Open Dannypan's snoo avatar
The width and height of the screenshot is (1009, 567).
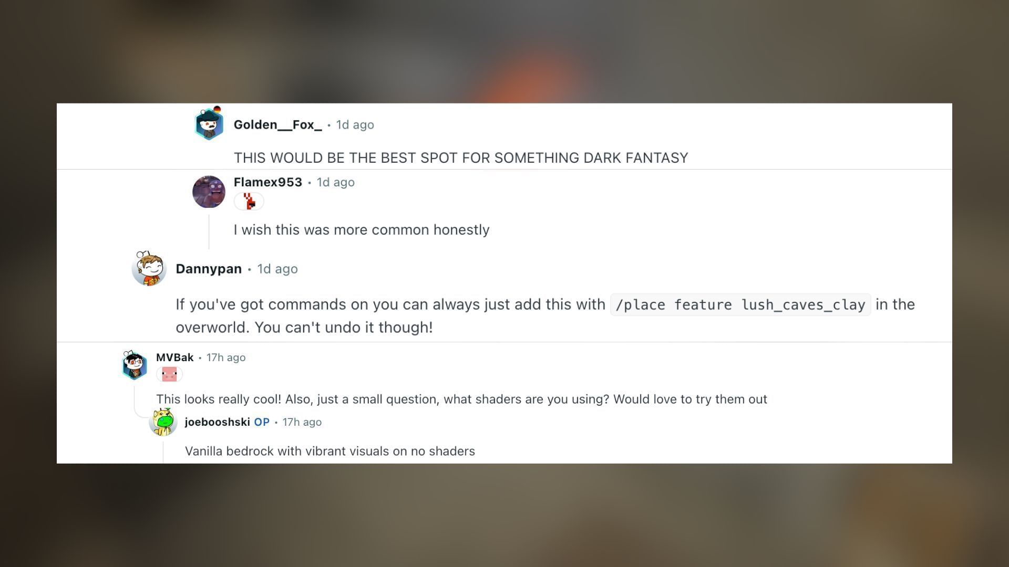click(149, 268)
